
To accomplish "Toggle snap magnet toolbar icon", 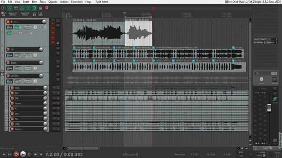I will pyautogui.click(x=34, y=8).
